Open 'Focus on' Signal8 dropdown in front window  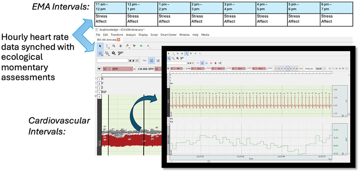[321, 69]
